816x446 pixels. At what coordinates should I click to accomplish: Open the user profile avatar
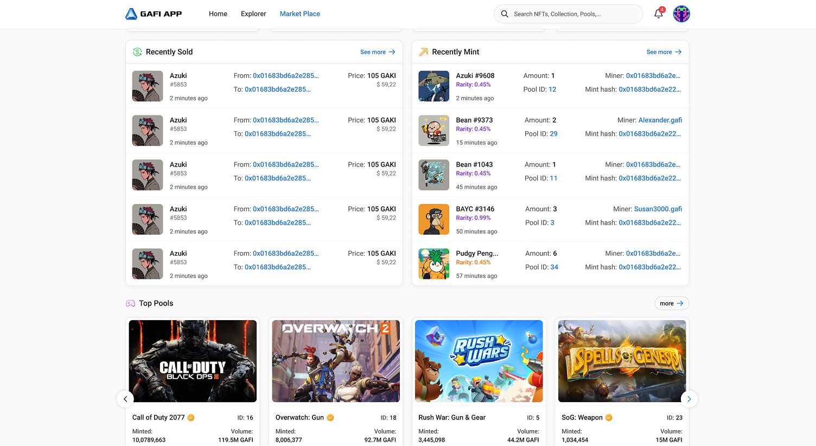(681, 14)
